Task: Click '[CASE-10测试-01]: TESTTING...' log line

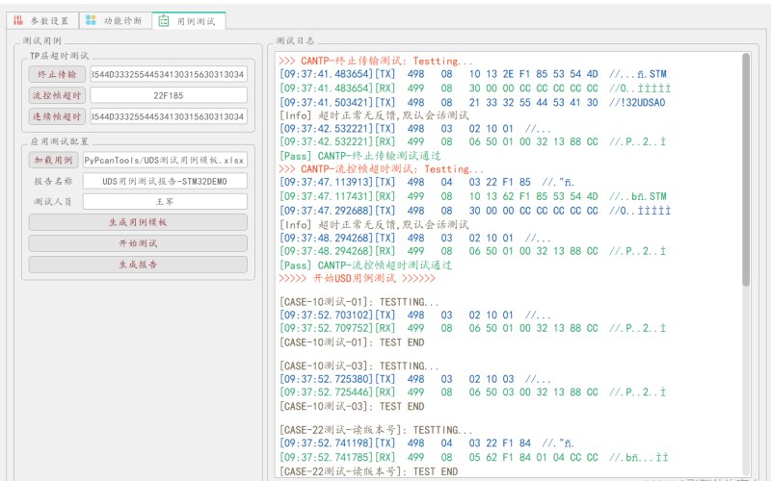Action: [359, 302]
